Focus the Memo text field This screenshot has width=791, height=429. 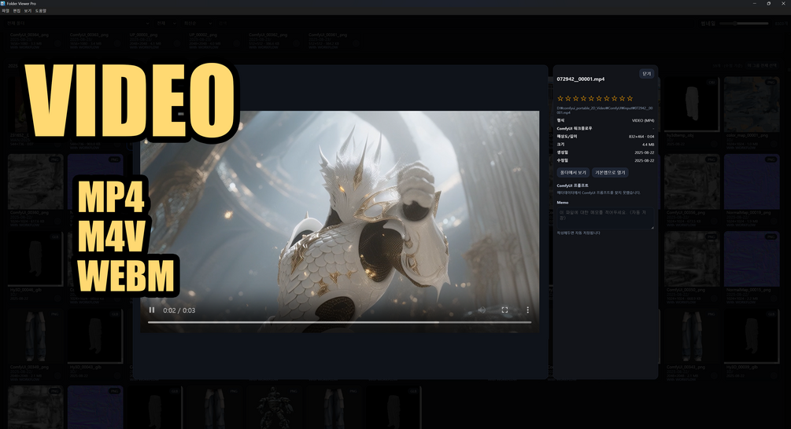click(605, 218)
